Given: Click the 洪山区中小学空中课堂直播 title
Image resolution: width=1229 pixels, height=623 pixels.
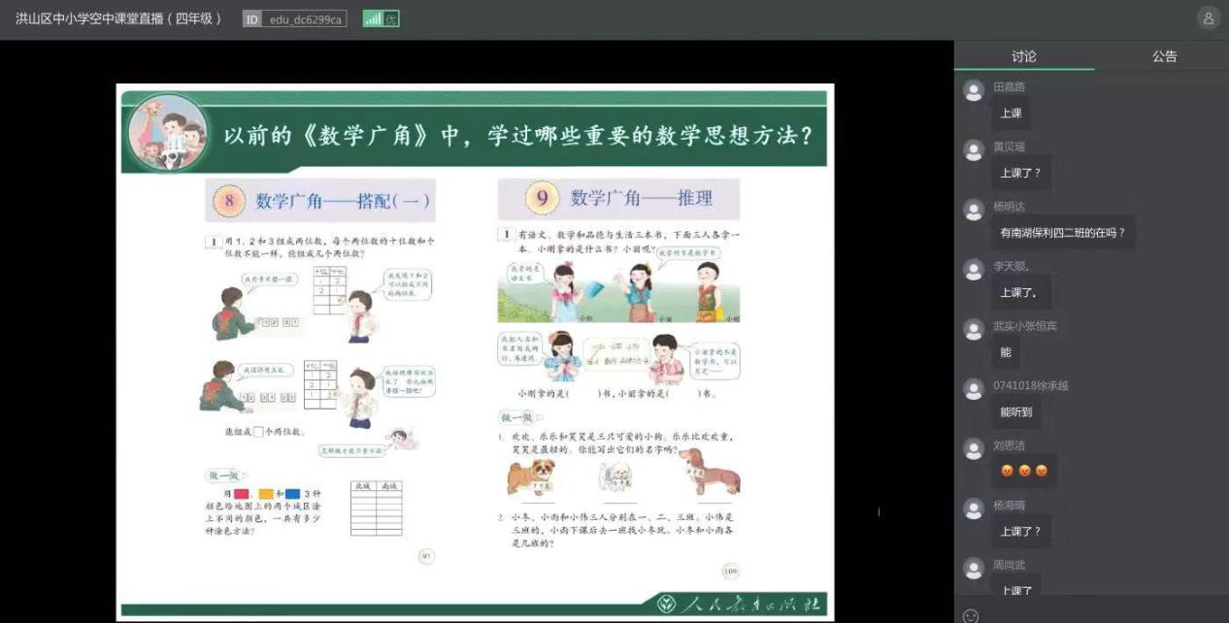Looking at the screenshot, I should 118,18.
